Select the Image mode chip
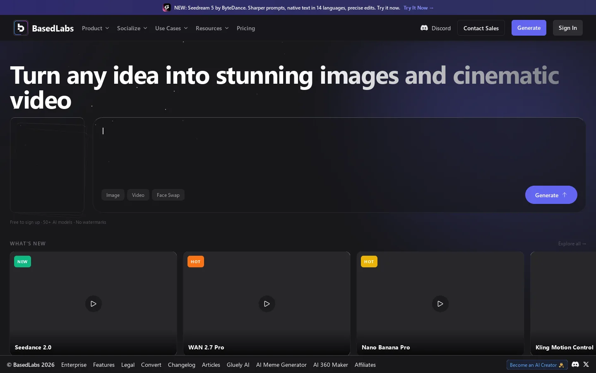The height and width of the screenshot is (373, 596). coord(113,195)
